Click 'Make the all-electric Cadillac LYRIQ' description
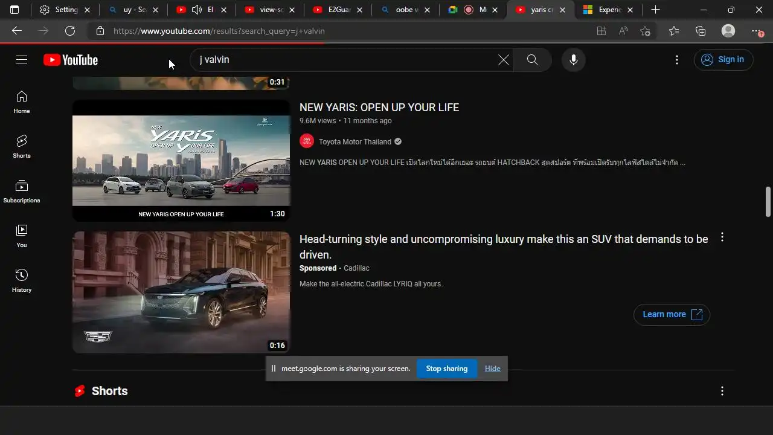Image resolution: width=773 pixels, height=435 pixels. pos(371,284)
